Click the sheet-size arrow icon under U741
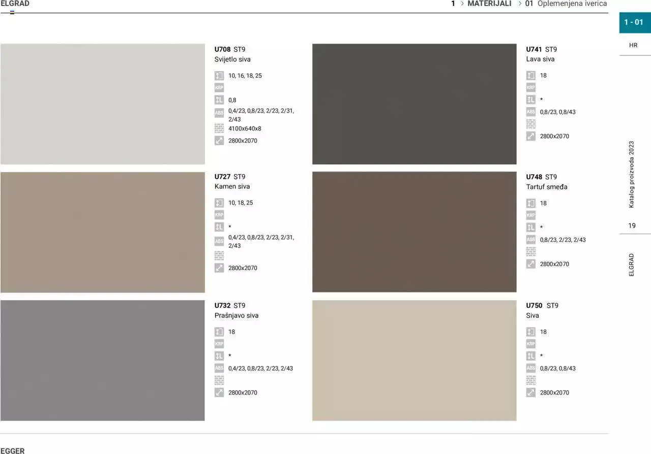Screen dimensions: 651x454 [531, 136]
